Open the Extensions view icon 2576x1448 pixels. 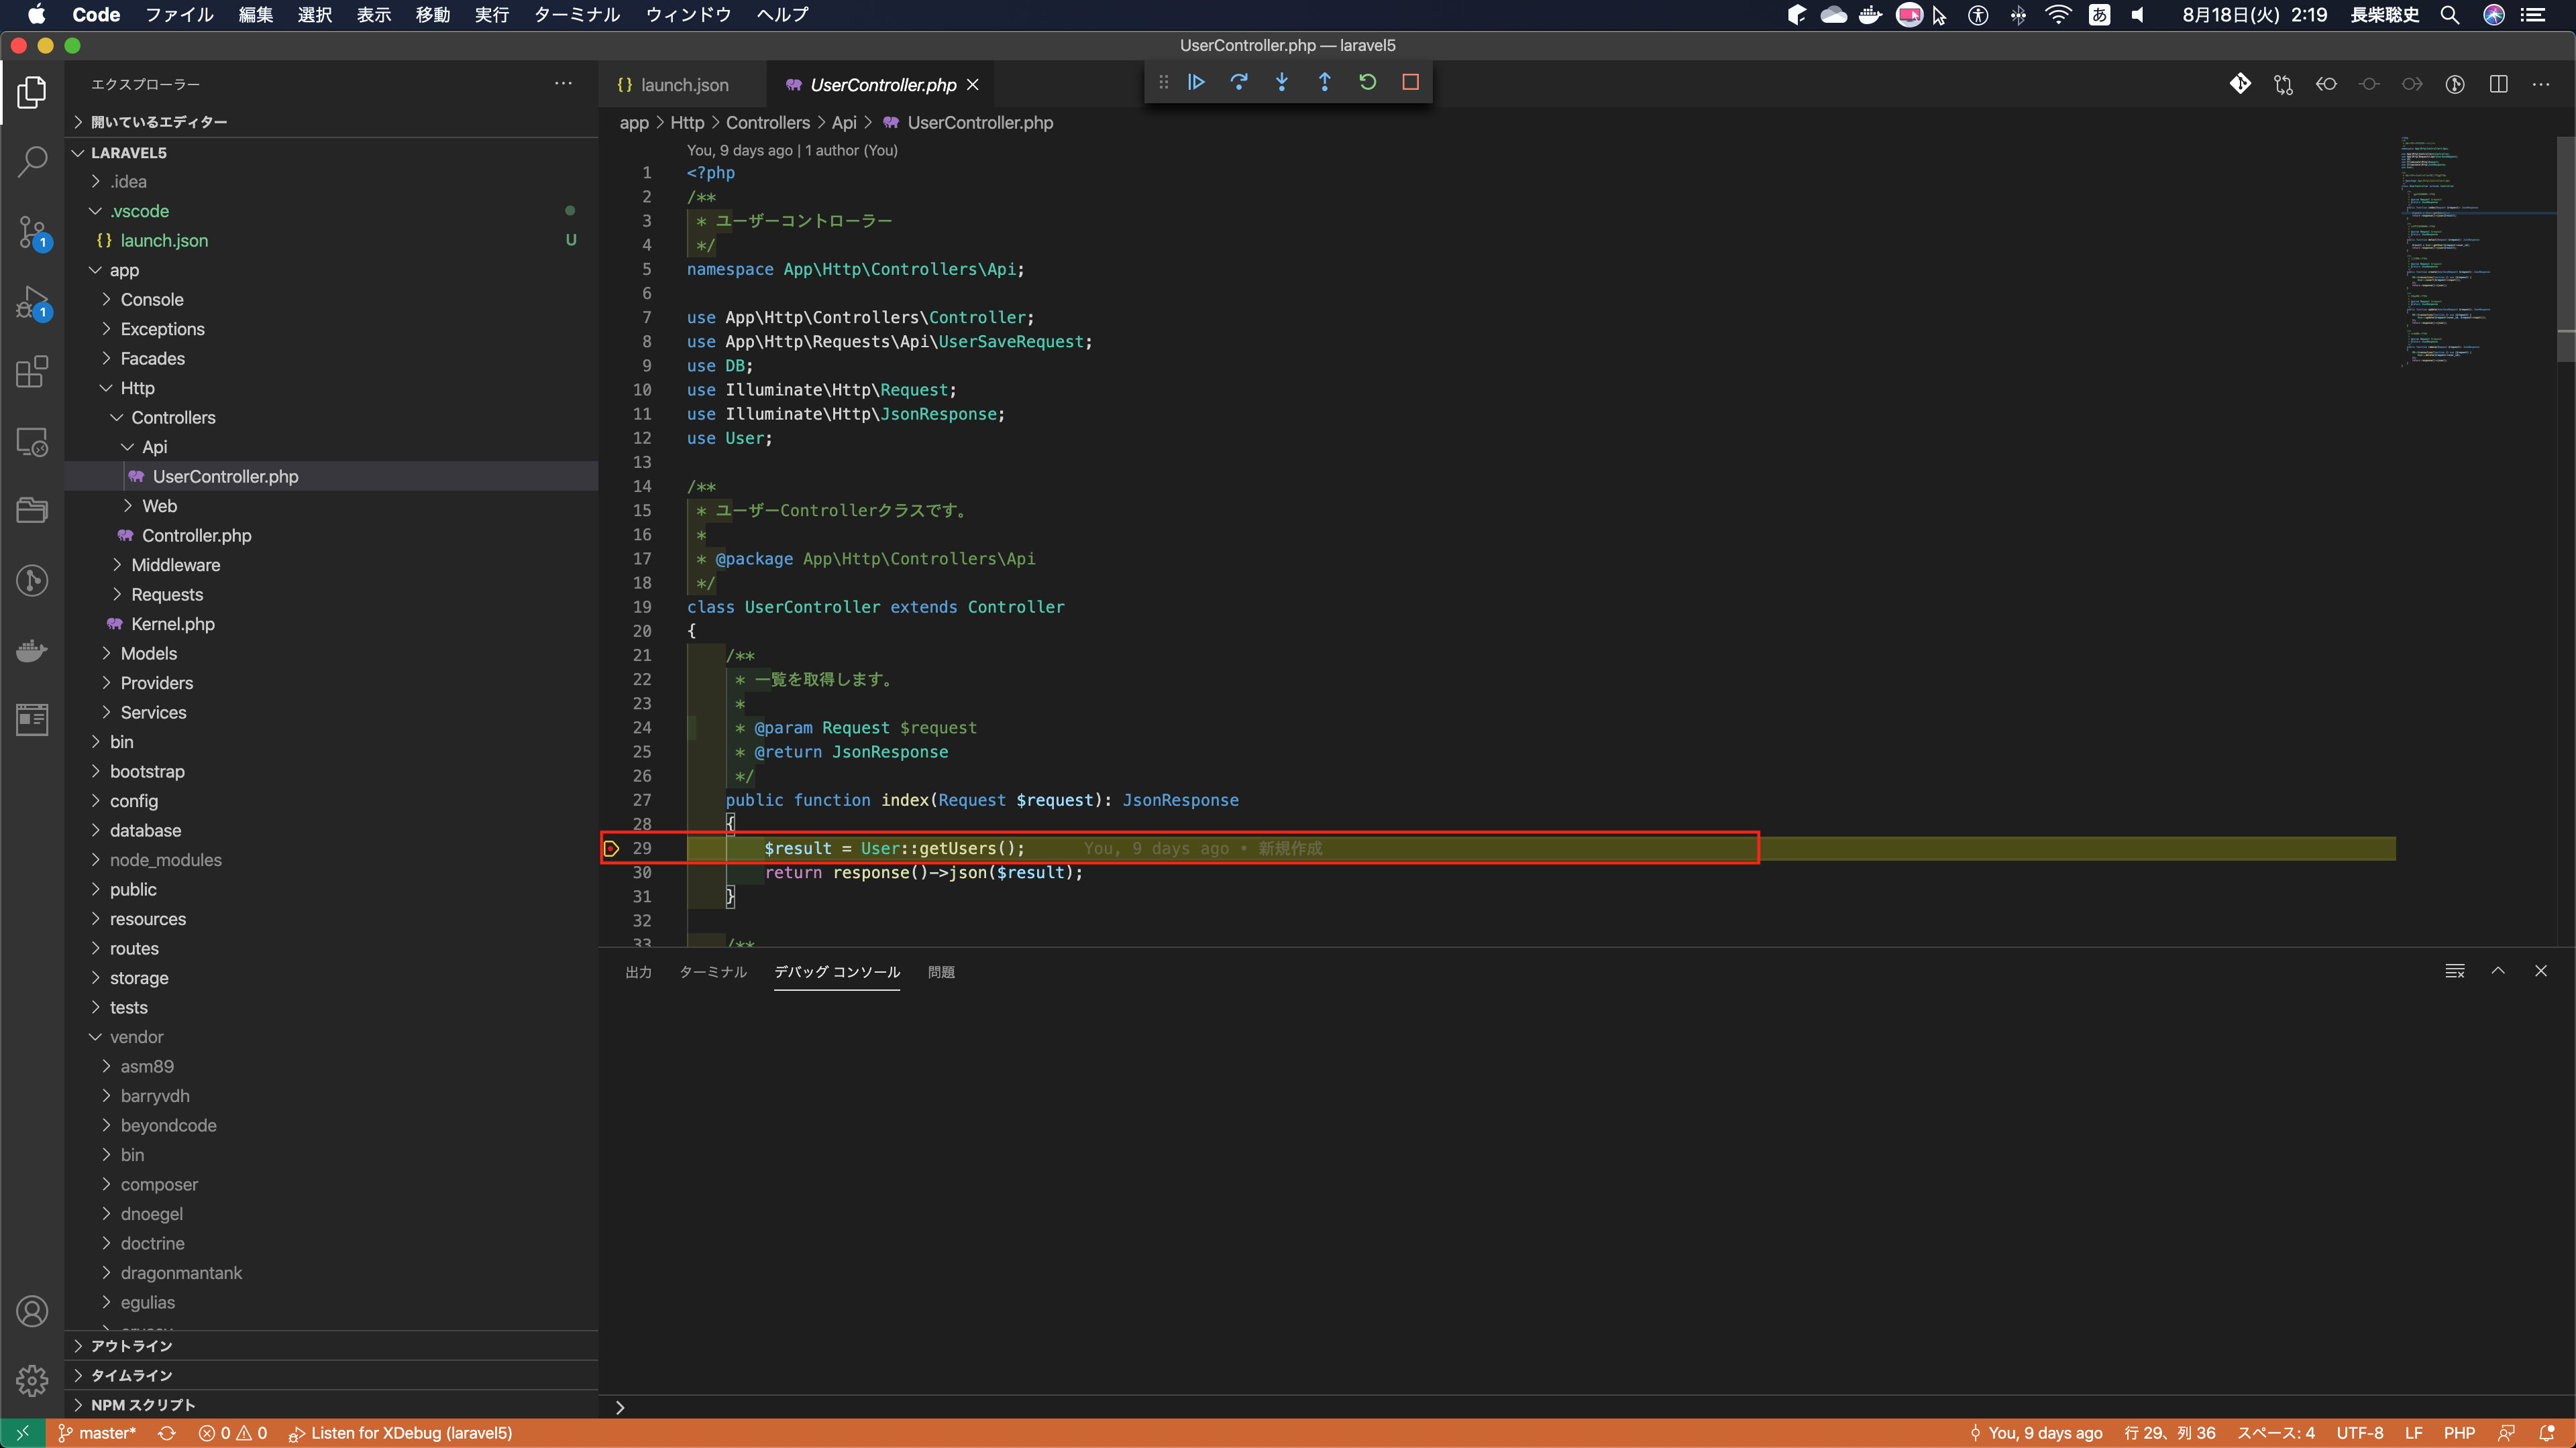coord(32,372)
